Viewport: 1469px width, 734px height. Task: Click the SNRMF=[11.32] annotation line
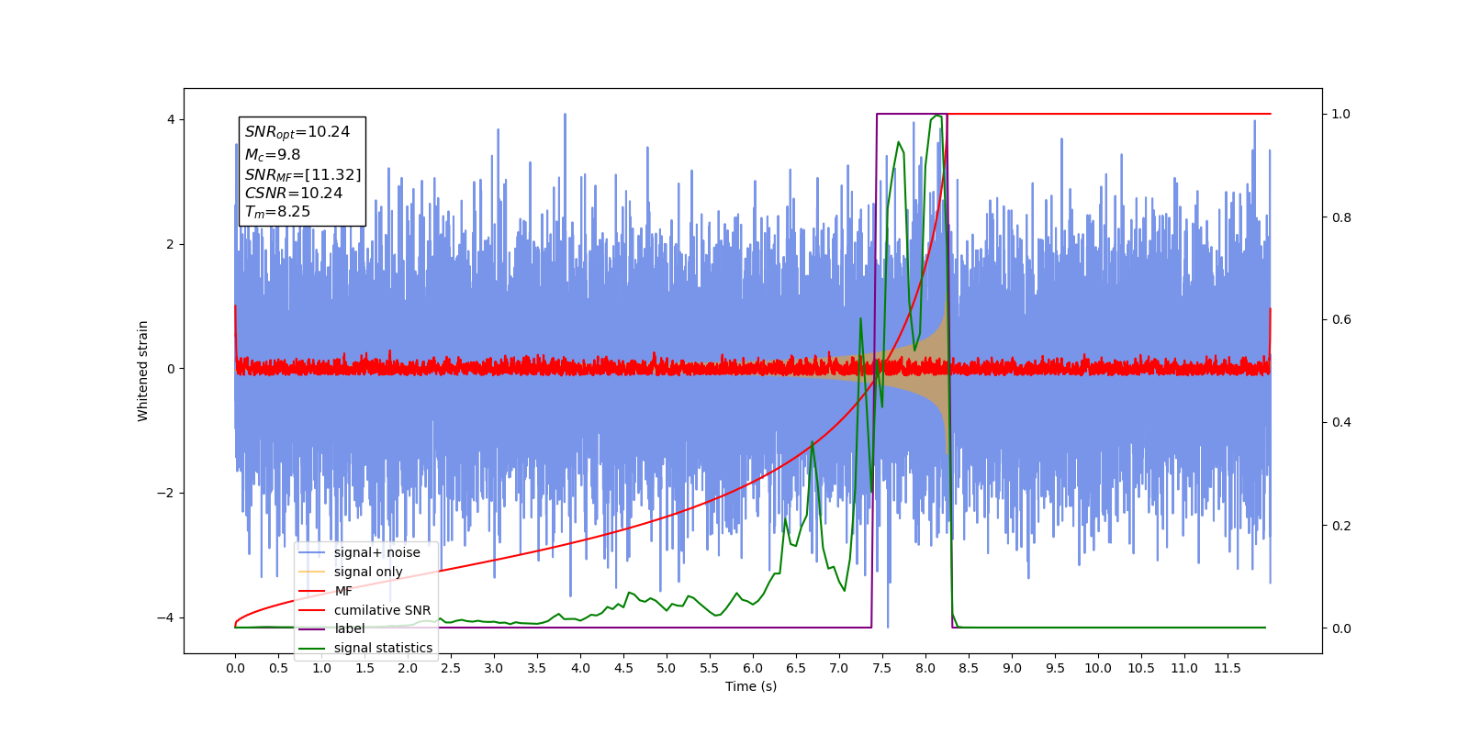pyautogui.click(x=303, y=174)
